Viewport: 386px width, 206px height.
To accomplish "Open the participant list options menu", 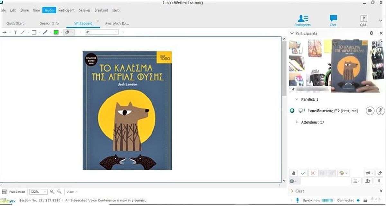I will (x=356, y=181).
